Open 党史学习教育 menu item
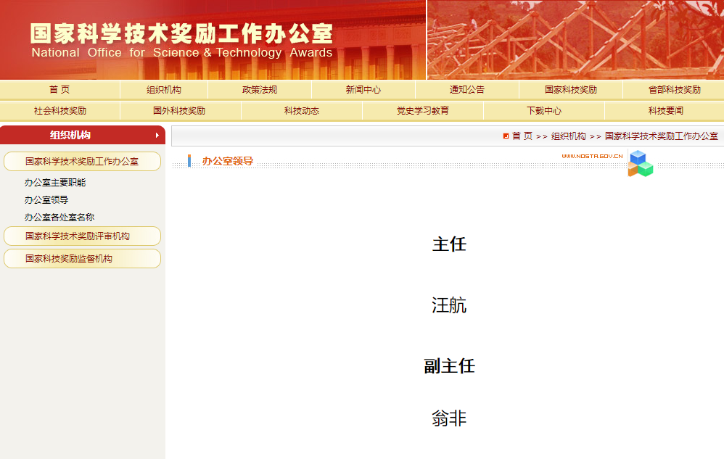724x459 pixels. tap(423, 111)
